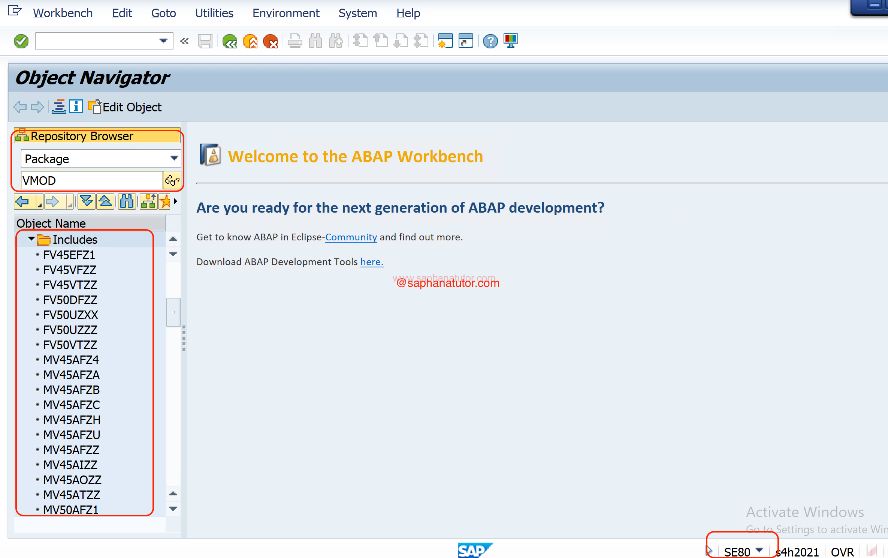Screen dimensions: 888x558
Task: Click the Generate Shortcut icon
Action: (466, 41)
